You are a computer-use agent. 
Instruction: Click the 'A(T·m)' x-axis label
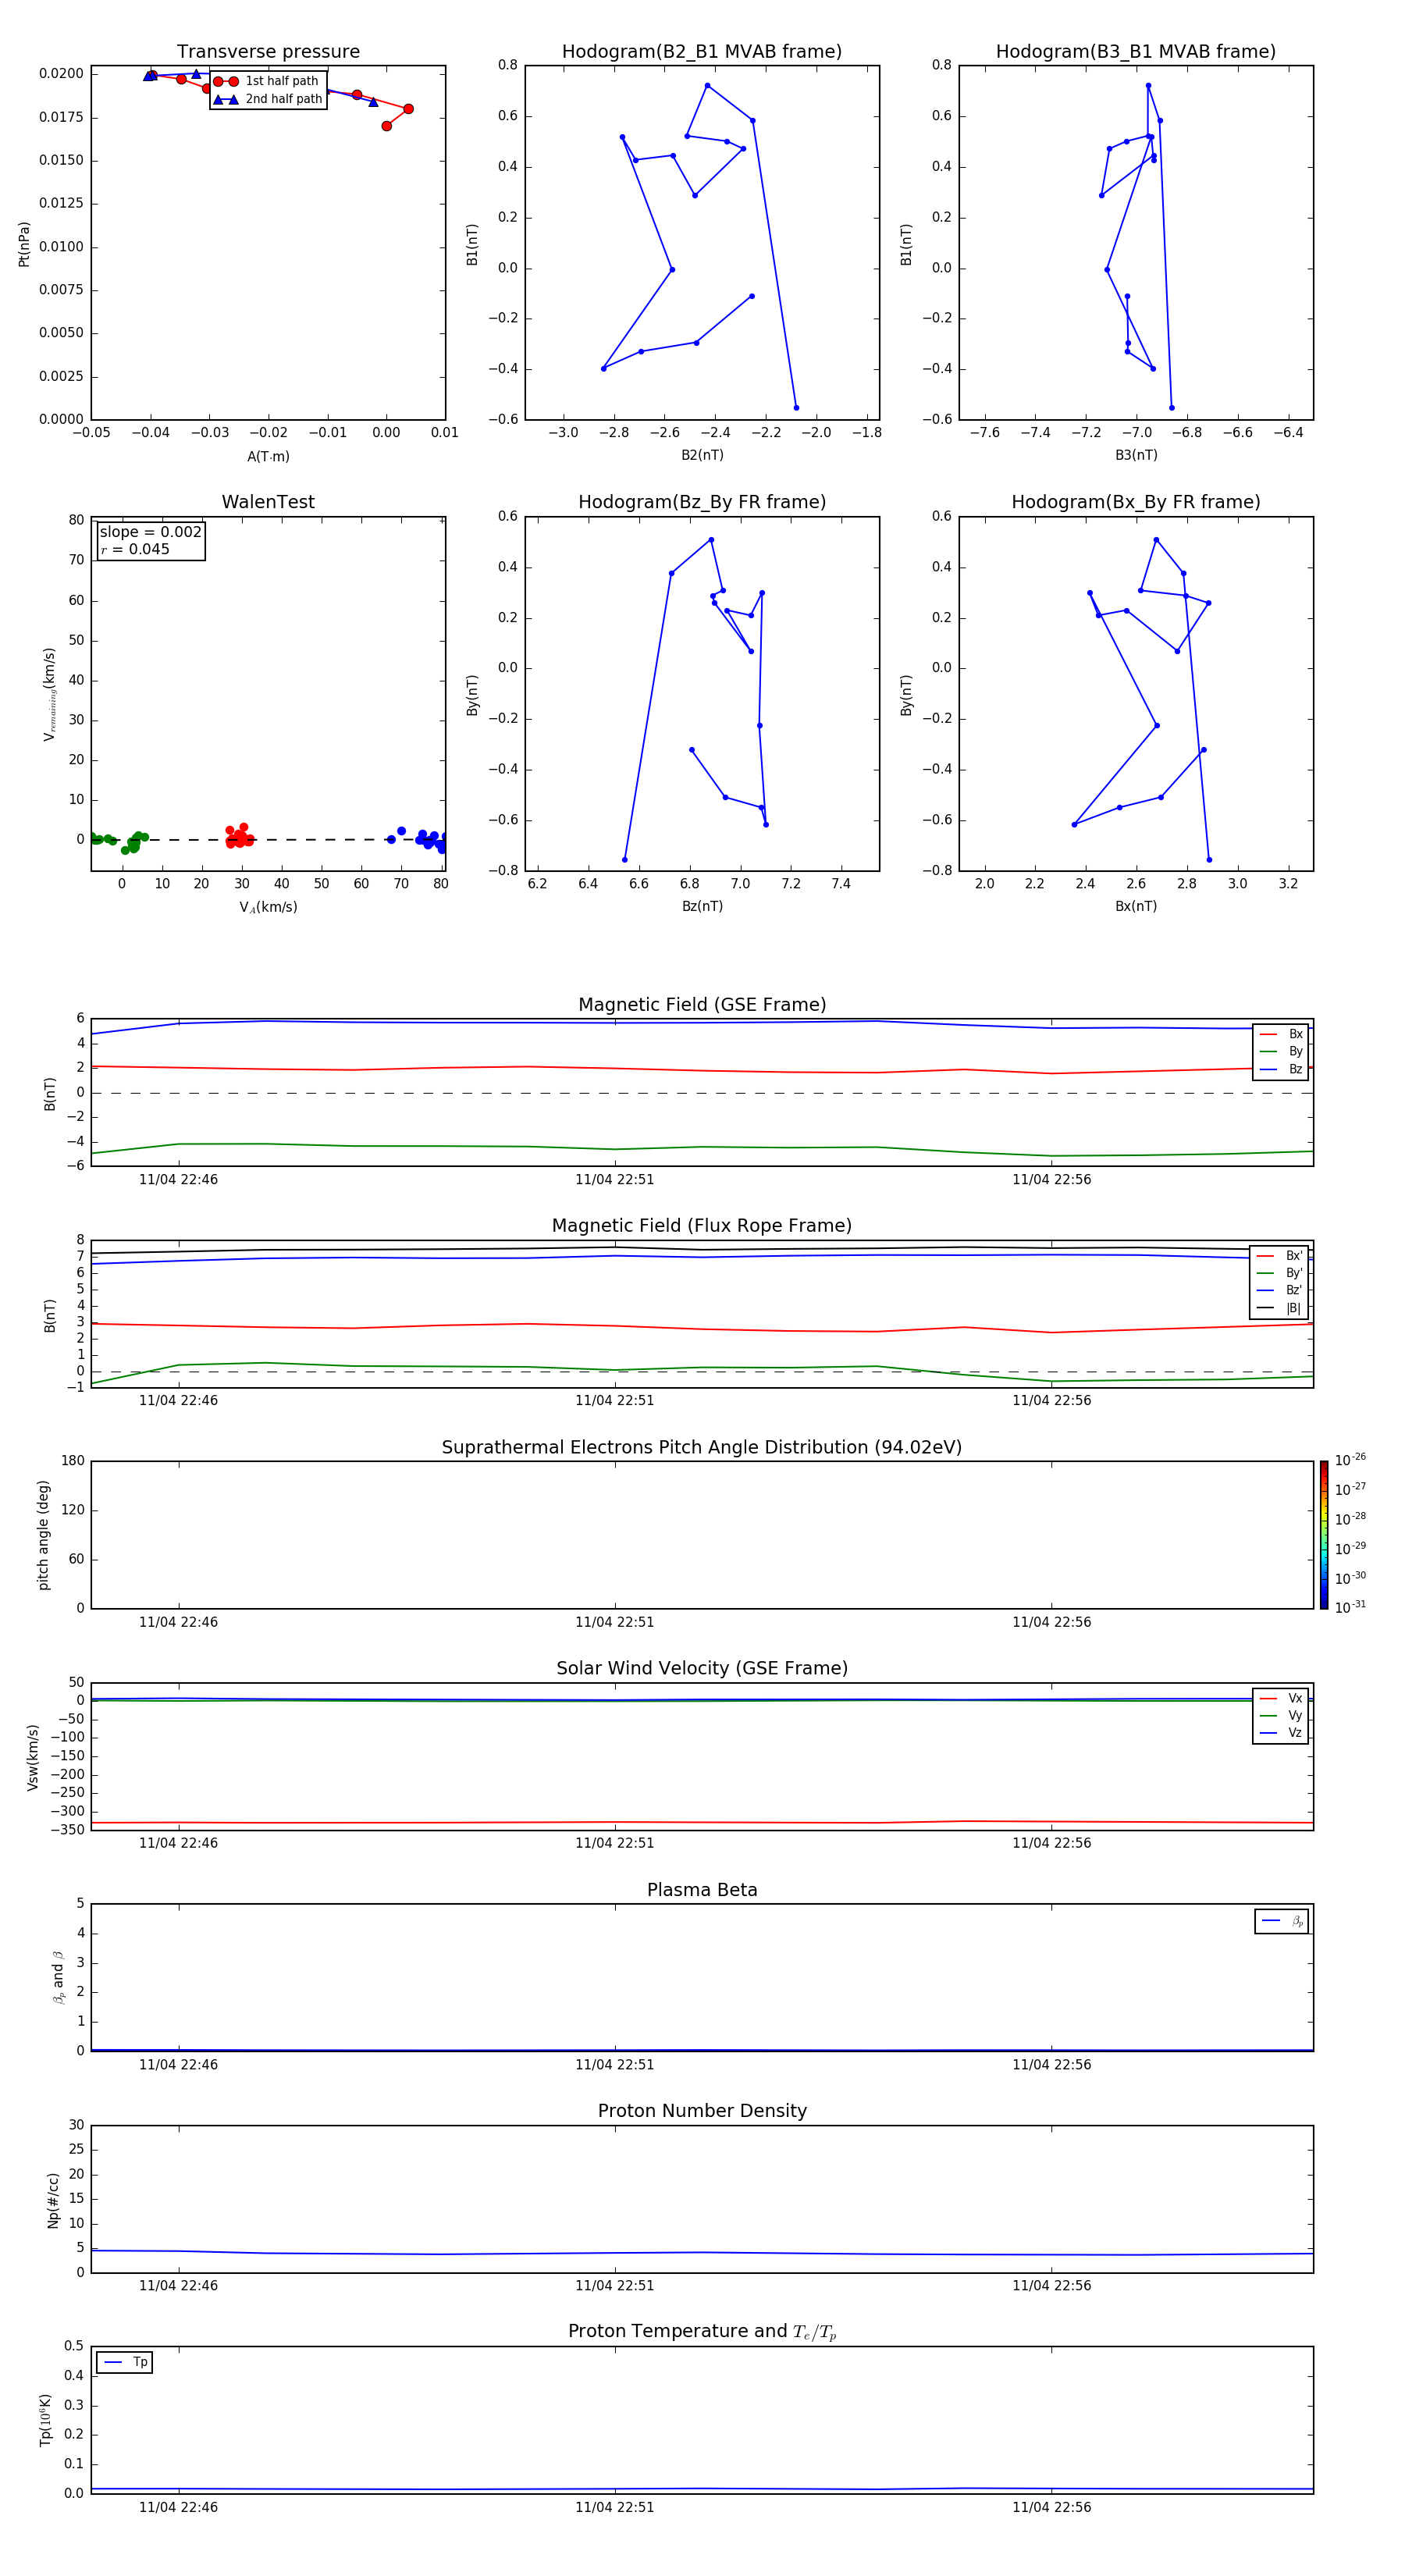[268, 456]
